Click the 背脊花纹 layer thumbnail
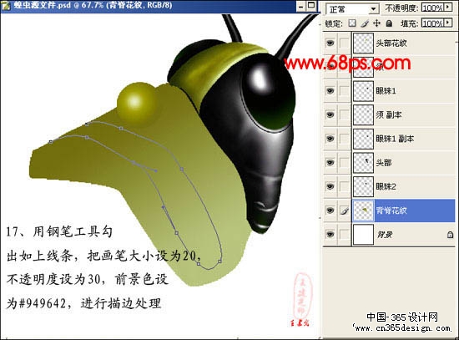This screenshot has height=340, width=459. 363,211
